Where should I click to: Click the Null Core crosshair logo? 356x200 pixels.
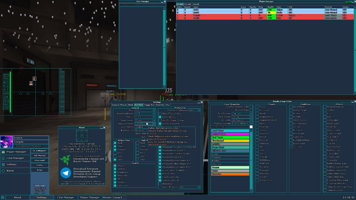pyautogui.click(x=82, y=136)
